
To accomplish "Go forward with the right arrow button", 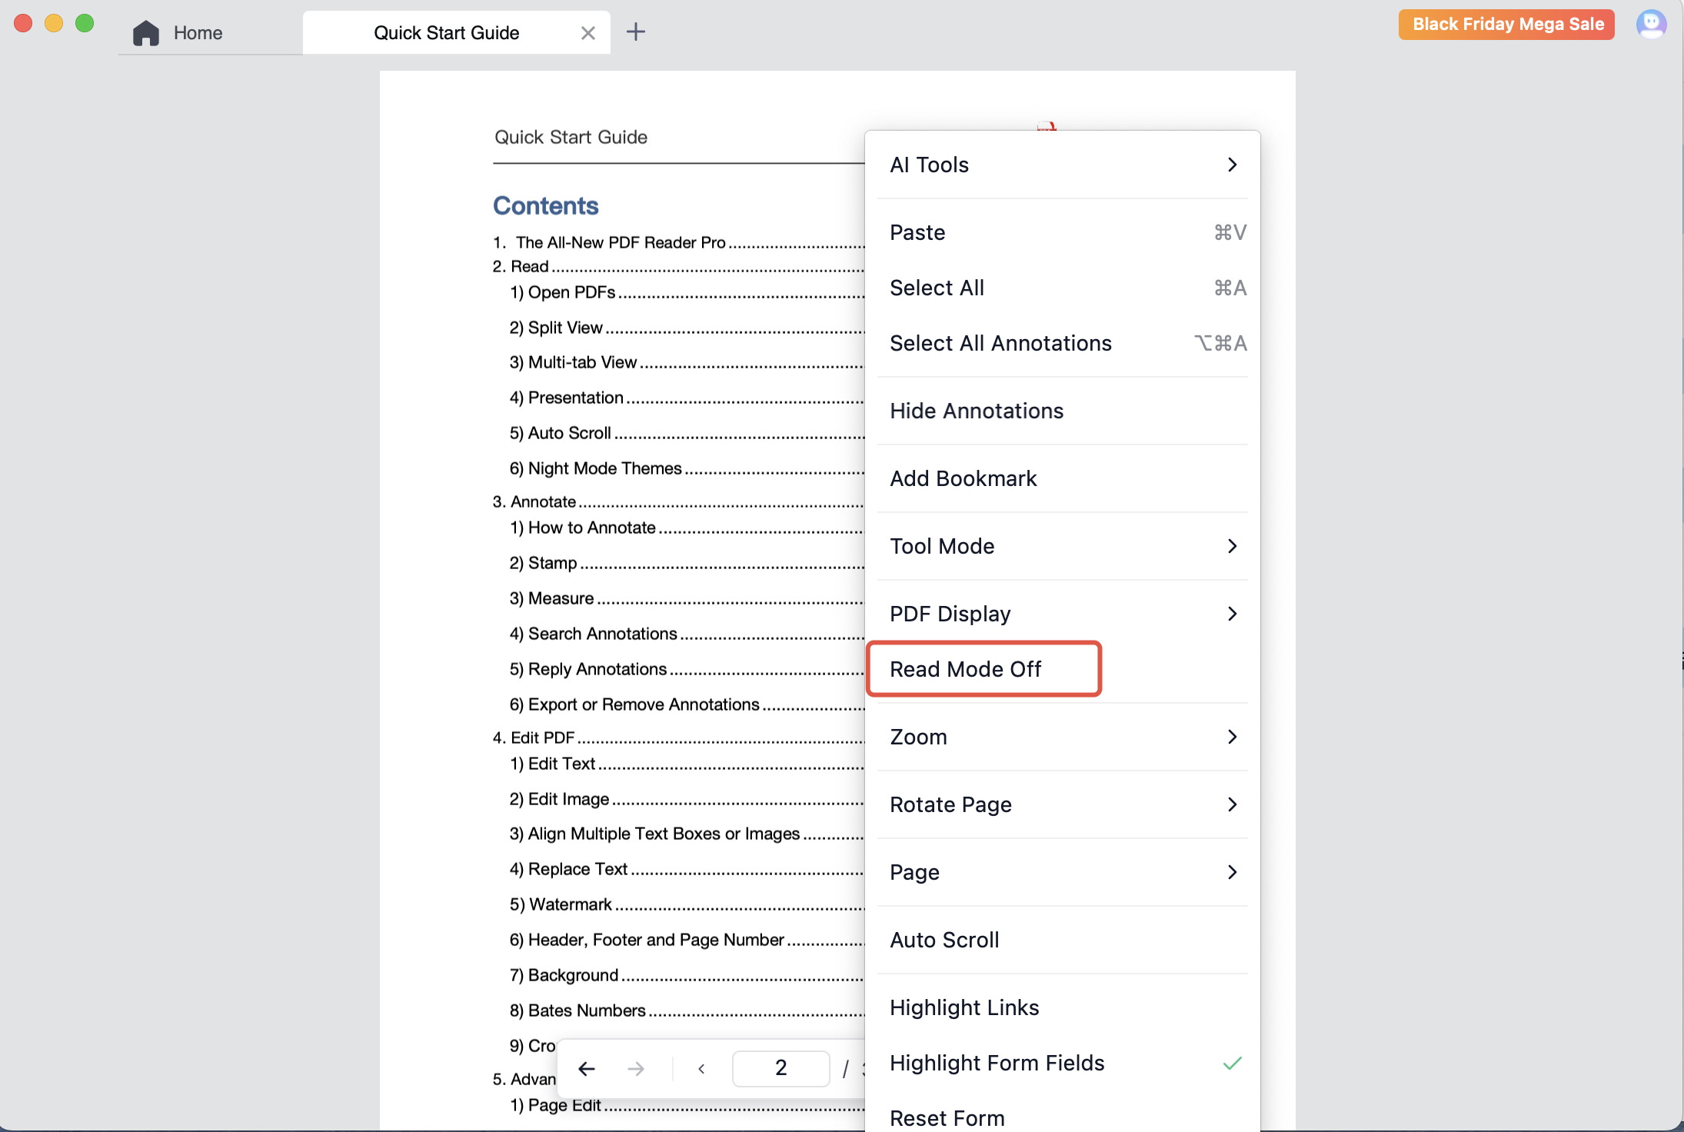I will coord(635,1068).
